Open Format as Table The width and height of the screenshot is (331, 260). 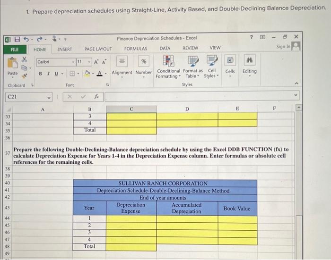(x=193, y=67)
